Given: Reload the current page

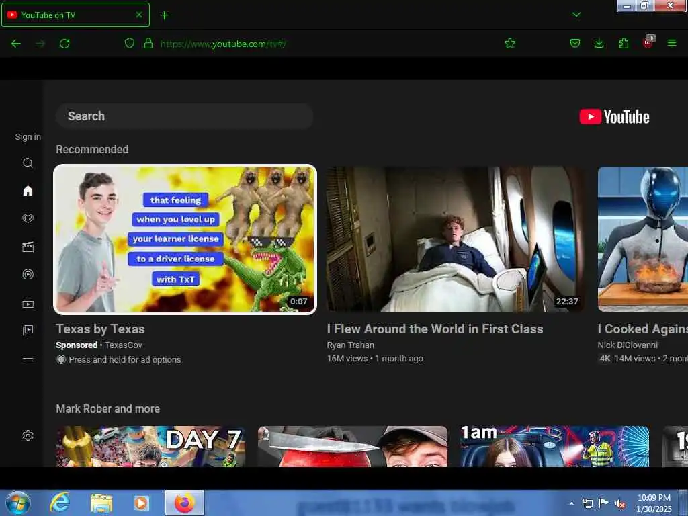Looking at the screenshot, I should 64,44.
